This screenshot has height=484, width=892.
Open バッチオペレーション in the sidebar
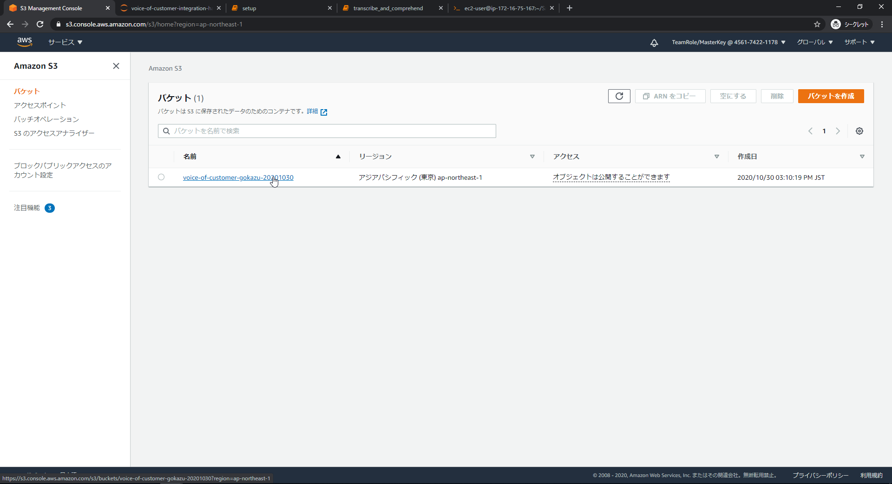pos(46,119)
